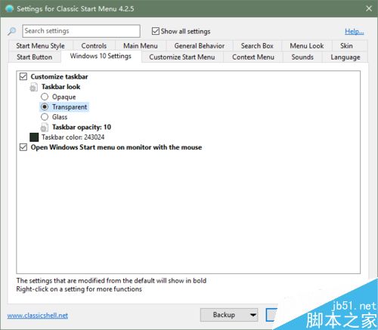Viewport: 378px width, 330px height.
Task: Switch to the Start Menu Style tab
Action: (x=41, y=46)
